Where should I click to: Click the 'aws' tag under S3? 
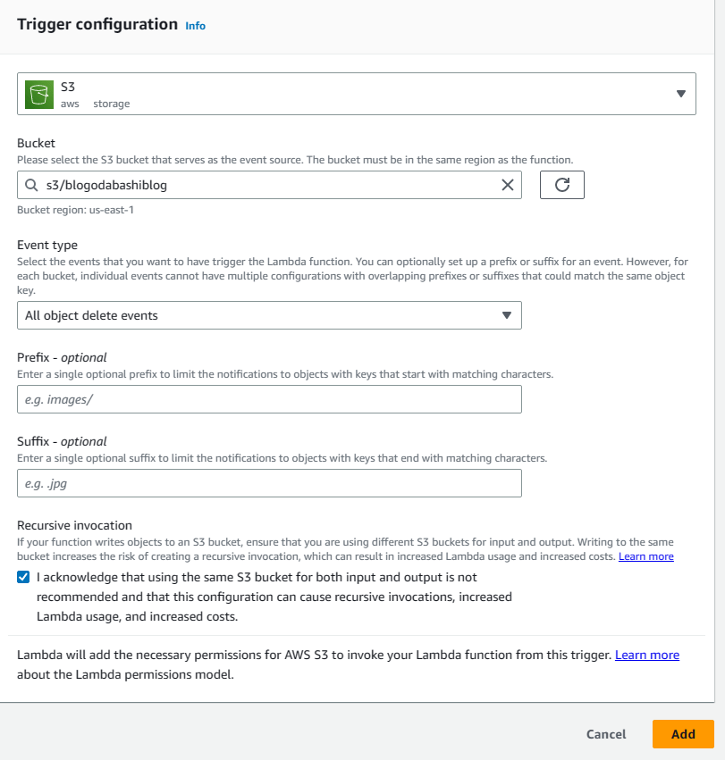(x=70, y=104)
